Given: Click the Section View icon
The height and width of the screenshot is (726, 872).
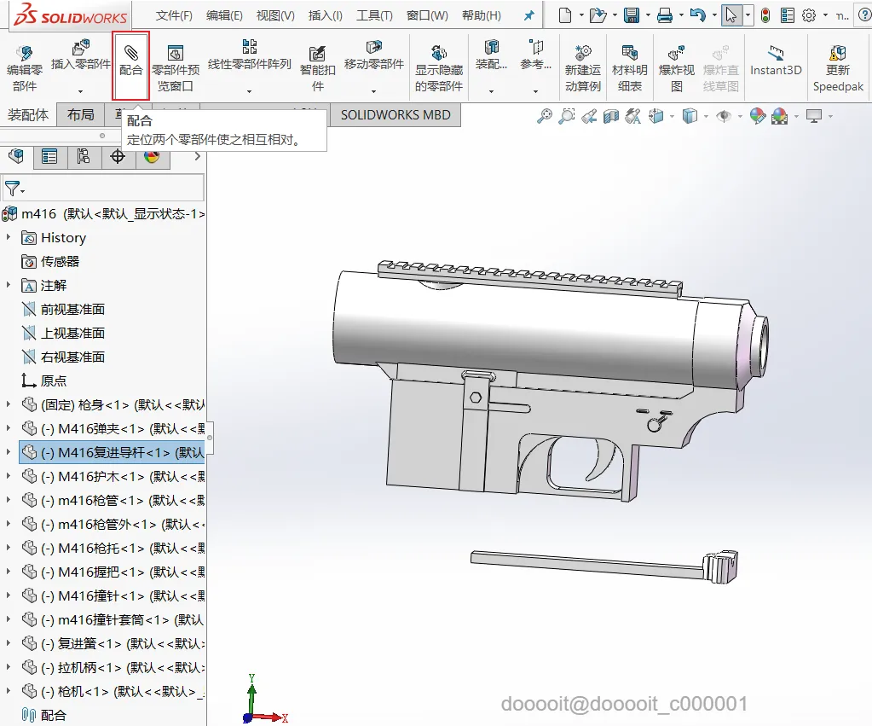Looking at the screenshot, I should [x=611, y=116].
